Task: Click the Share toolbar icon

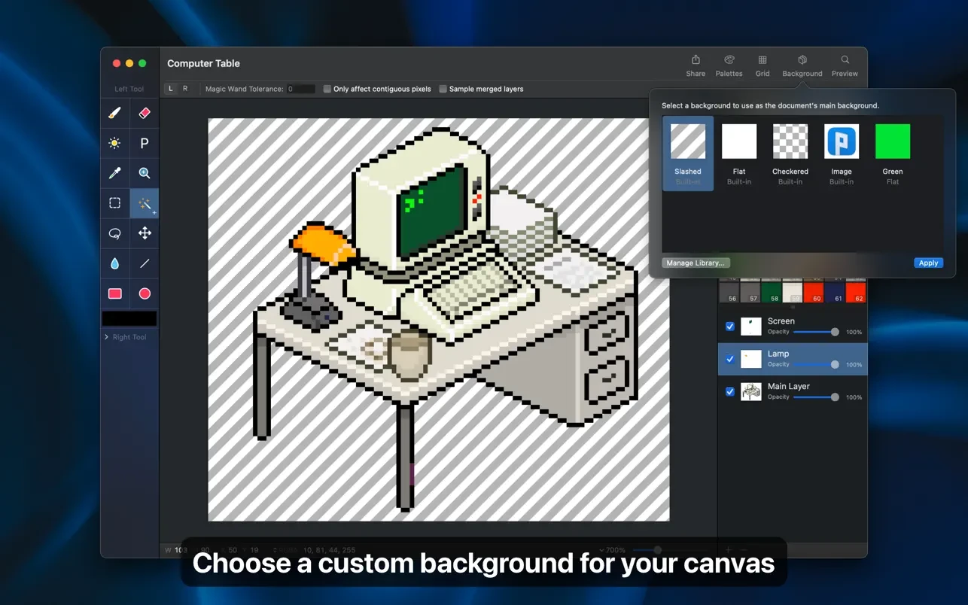Action: (696, 65)
